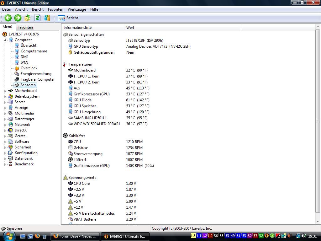This screenshot has height=241, width=321.
Task: Click the Firefox quick launch icon
Action: 37,236
